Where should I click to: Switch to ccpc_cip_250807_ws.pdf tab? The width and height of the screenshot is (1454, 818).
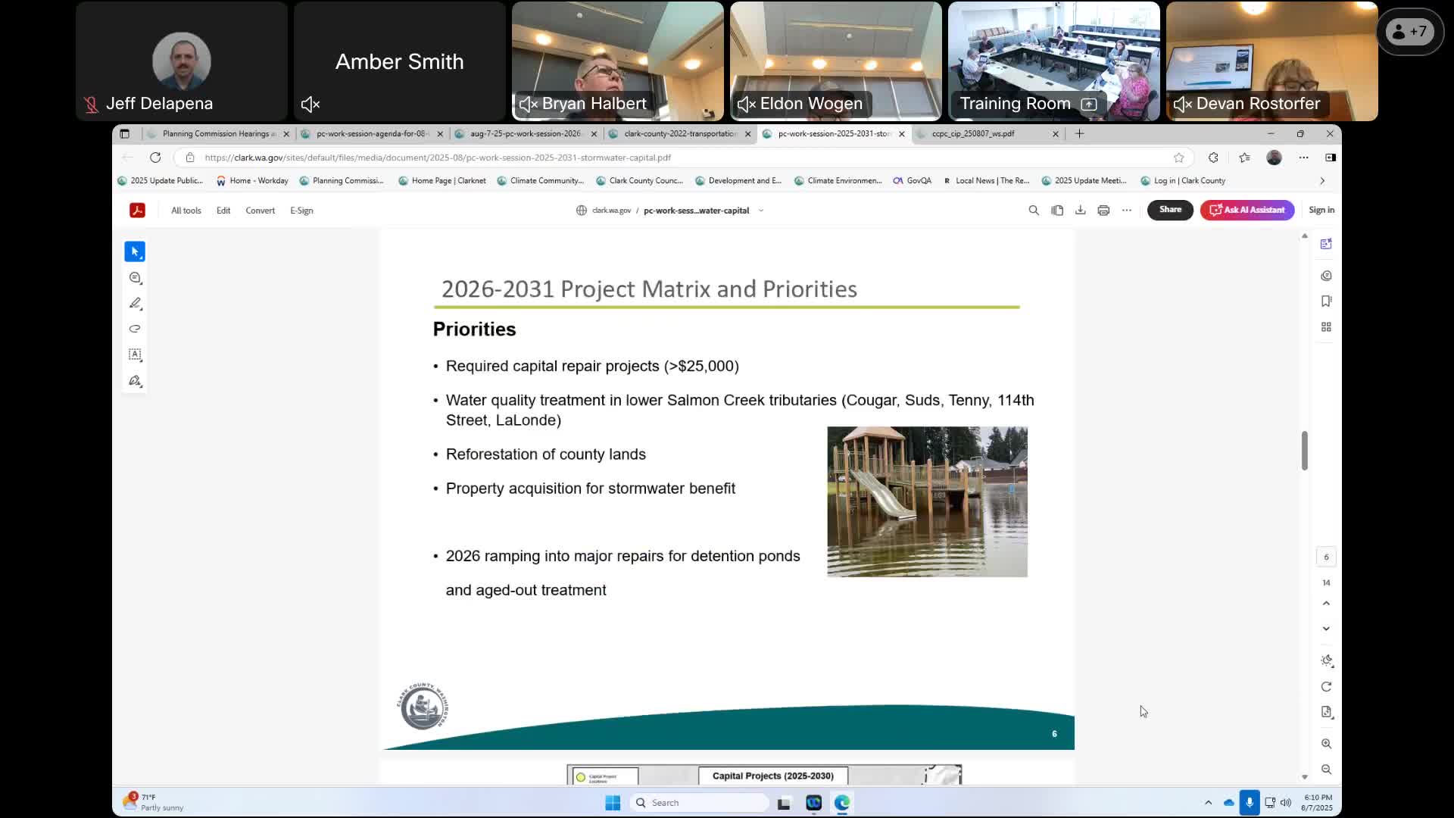[973, 134]
